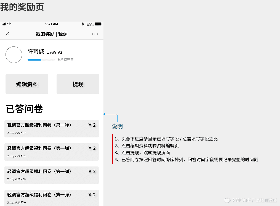
Task: Click the cellular signal bars icon
Action: click(4, 24)
